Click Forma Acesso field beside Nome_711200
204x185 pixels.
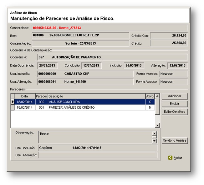pos(174,82)
